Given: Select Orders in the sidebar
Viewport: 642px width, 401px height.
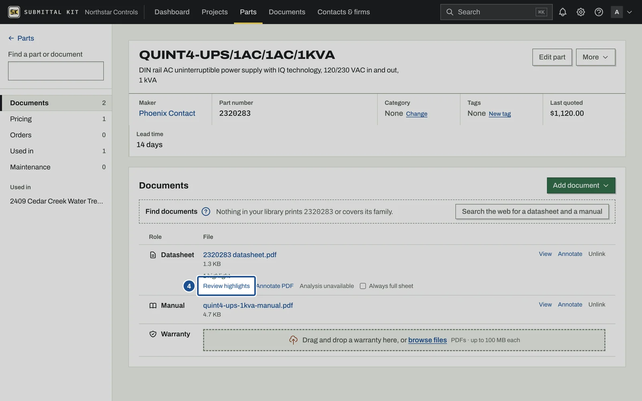Looking at the screenshot, I should pyautogui.click(x=56, y=135).
